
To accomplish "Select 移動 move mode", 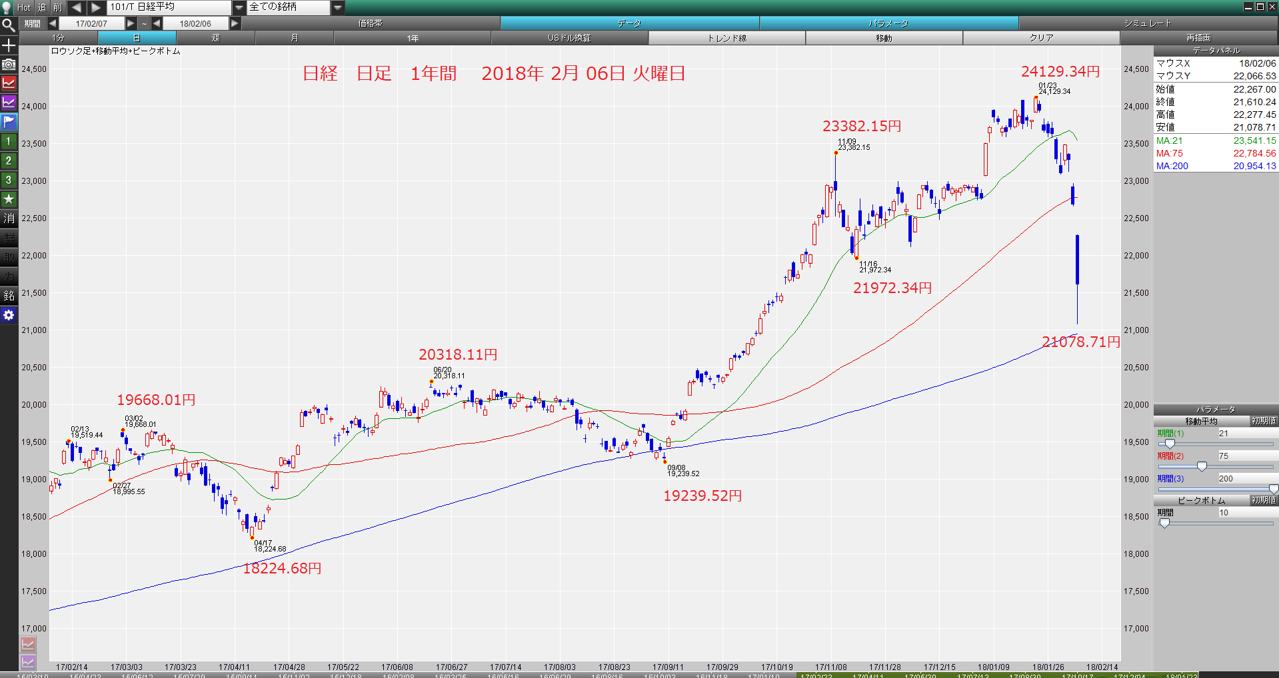I will [x=884, y=38].
